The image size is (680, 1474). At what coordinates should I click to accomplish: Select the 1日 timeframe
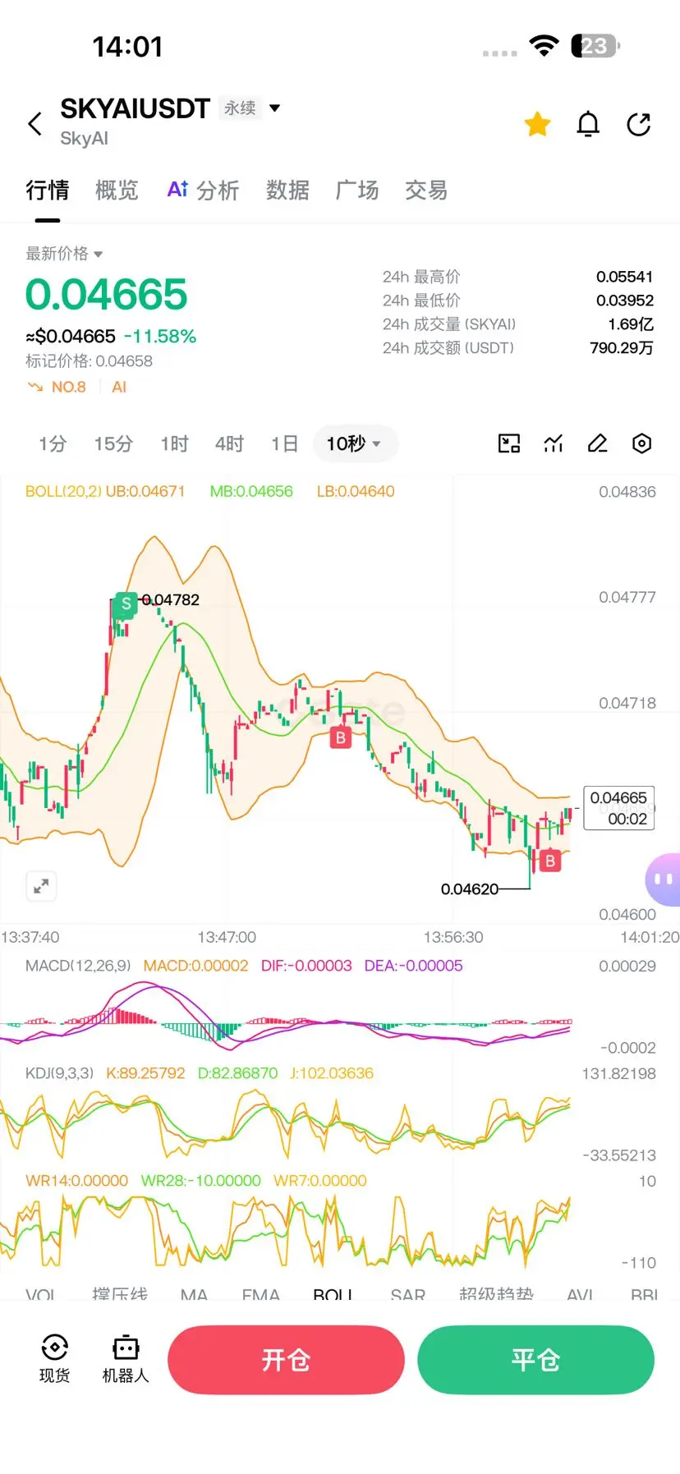284,443
